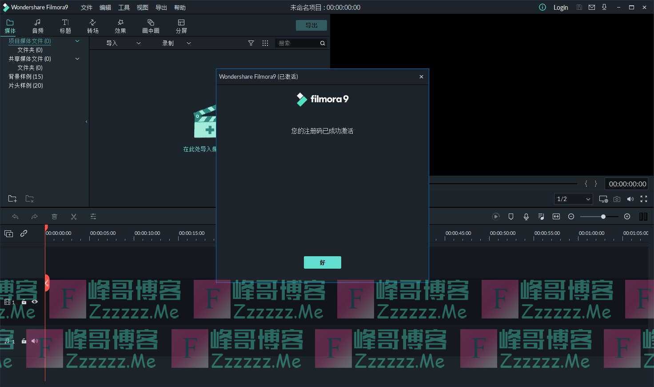Open the 音频 audio tab
The width and height of the screenshot is (654, 387).
point(38,26)
